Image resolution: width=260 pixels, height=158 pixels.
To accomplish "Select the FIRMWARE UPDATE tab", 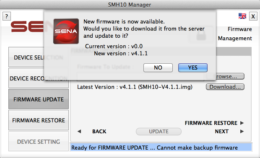I will [39, 99].
